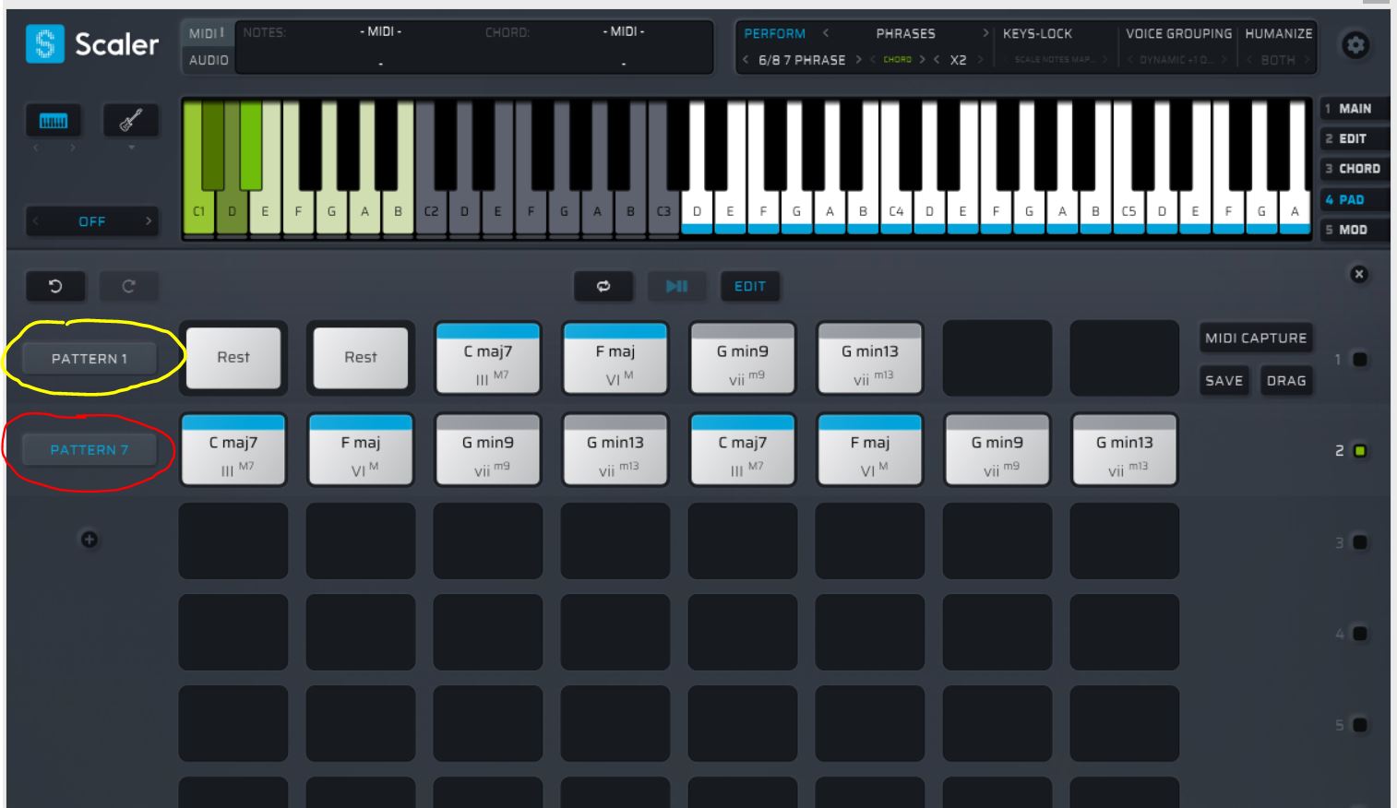Image resolution: width=1397 pixels, height=808 pixels.
Task: Select next phrase after 6/8 7 PHRASE
Action: (858, 60)
